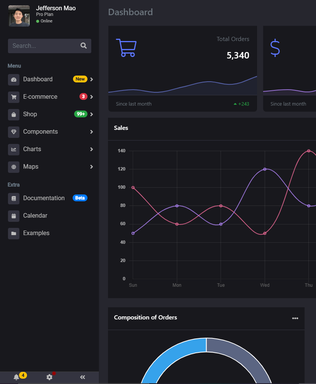Click the blue Beta badge
The height and width of the screenshot is (384, 316).
click(x=80, y=198)
